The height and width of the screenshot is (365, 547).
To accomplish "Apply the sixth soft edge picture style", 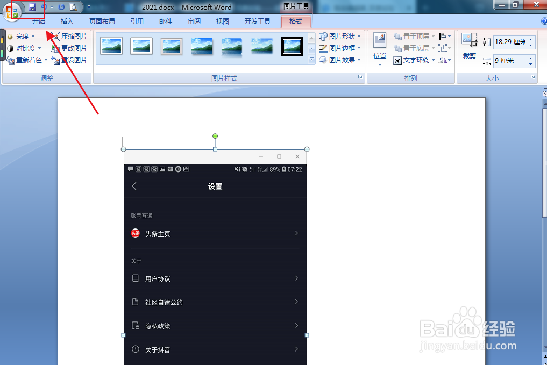I will click(261, 46).
